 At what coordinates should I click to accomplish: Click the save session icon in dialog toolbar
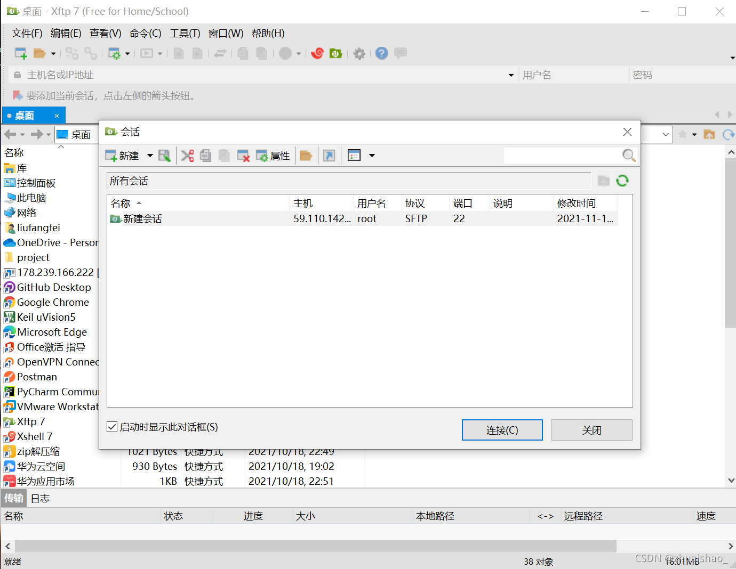[x=164, y=156]
